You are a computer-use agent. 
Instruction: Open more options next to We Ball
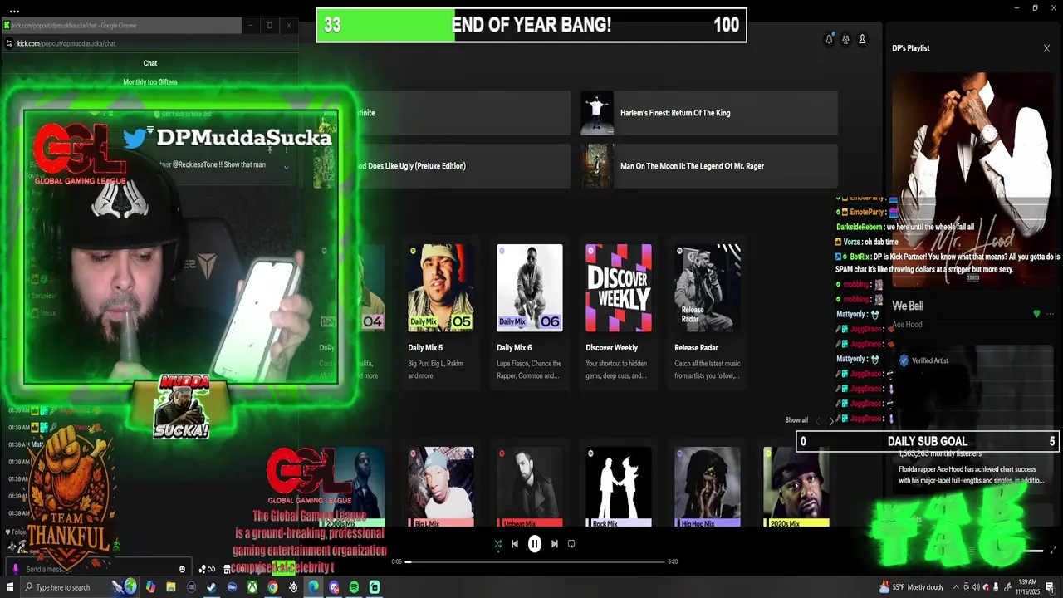(x=1051, y=314)
